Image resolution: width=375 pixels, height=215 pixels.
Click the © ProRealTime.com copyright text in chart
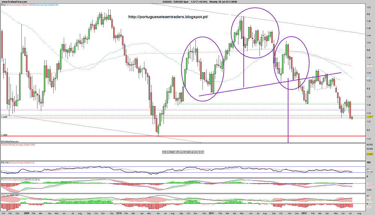point(10,141)
